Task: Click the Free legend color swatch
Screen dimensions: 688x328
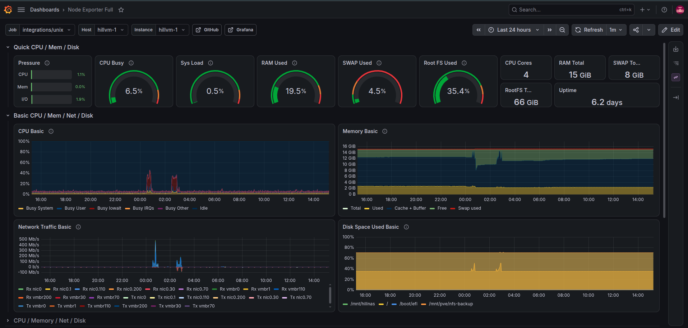Action: (x=432, y=209)
